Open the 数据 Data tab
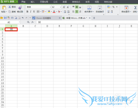Screen dimensions: 138x108 click(x=65, y=2)
